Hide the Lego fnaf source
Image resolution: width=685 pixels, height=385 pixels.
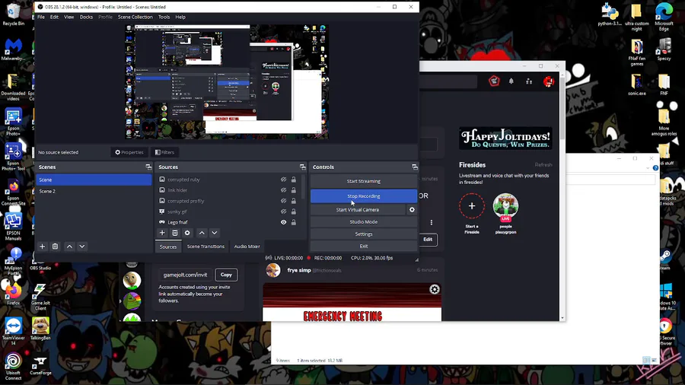click(x=284, y=222)
